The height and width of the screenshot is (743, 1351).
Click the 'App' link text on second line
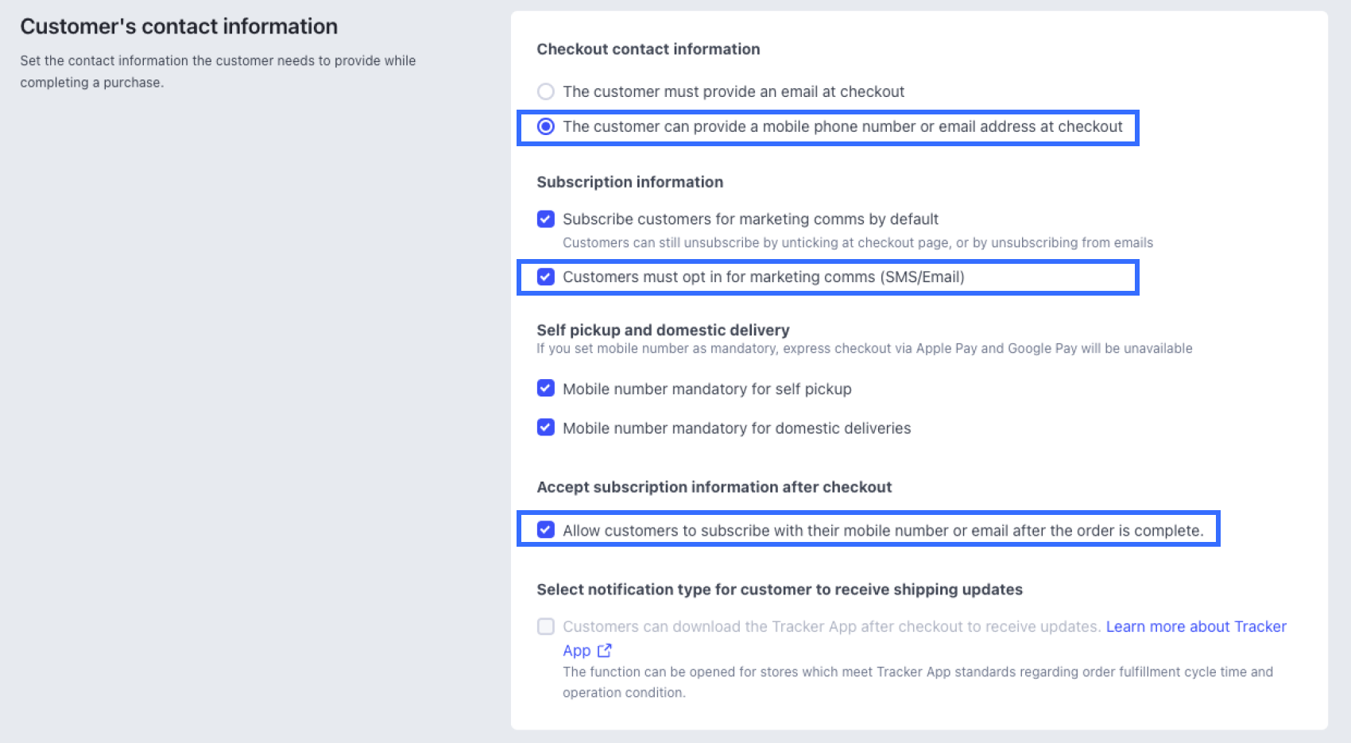[x=576, y=650]
